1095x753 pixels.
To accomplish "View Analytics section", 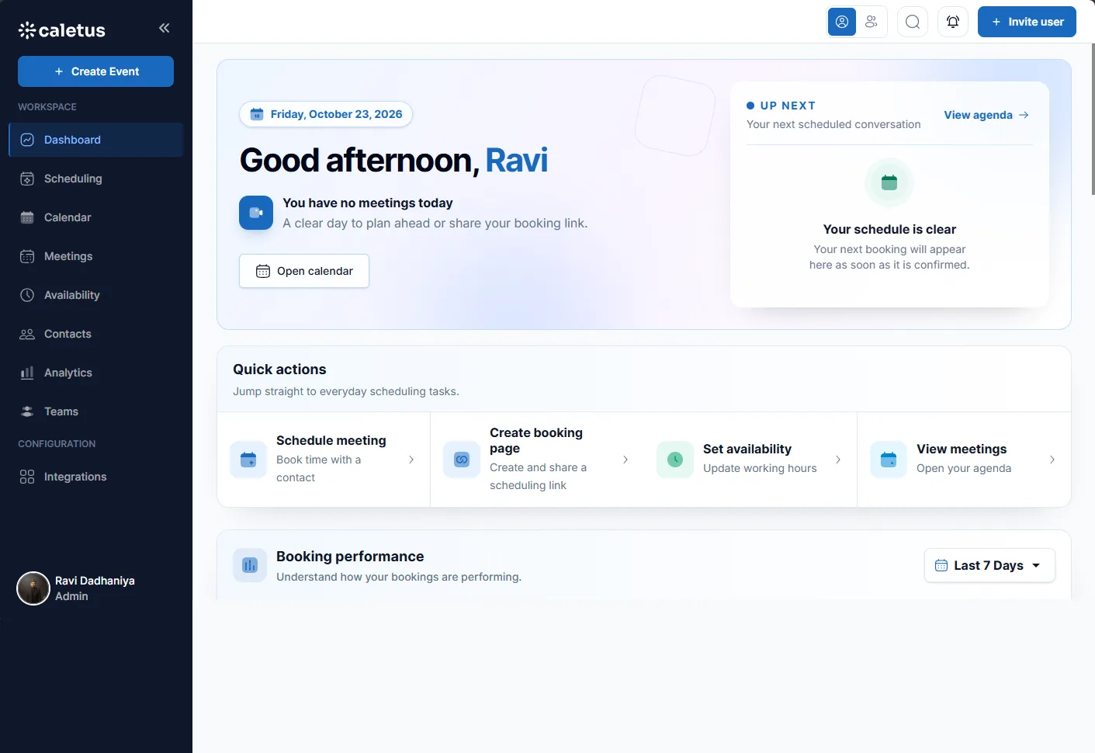I will pos(95,373).
